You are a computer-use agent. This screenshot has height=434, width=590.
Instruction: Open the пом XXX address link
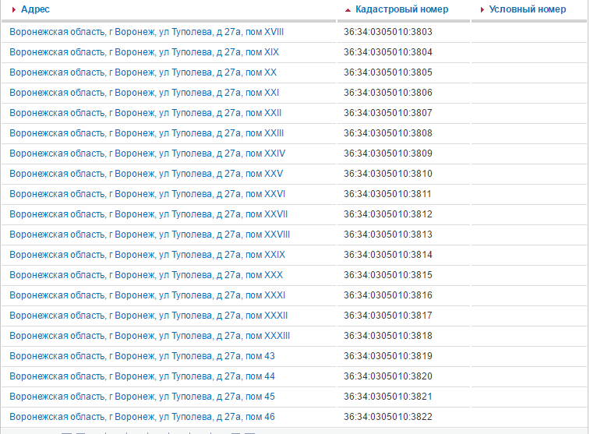coord(146,275)
